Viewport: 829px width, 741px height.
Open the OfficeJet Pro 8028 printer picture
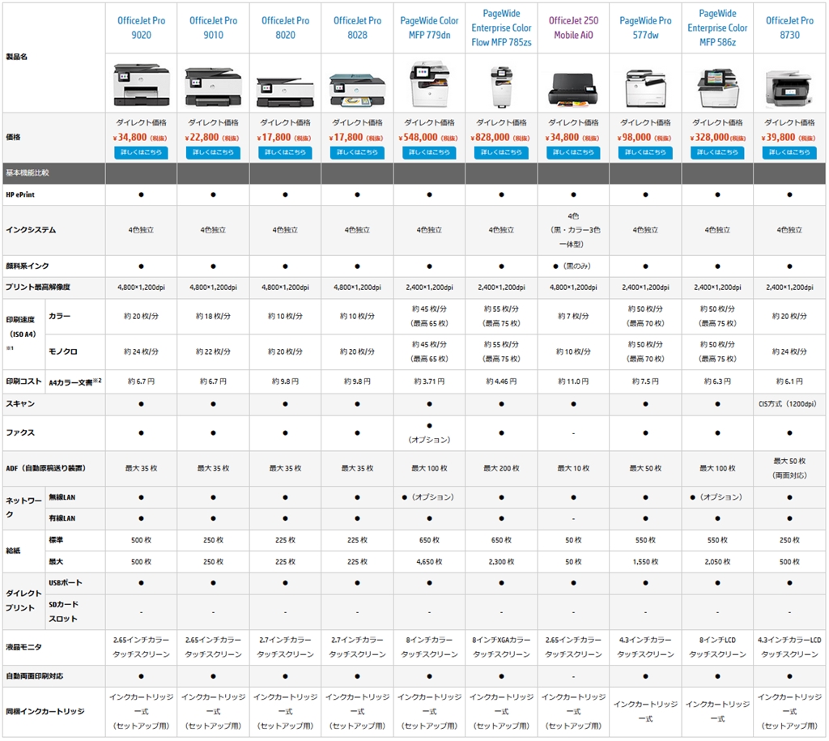[x=357, y=89]
